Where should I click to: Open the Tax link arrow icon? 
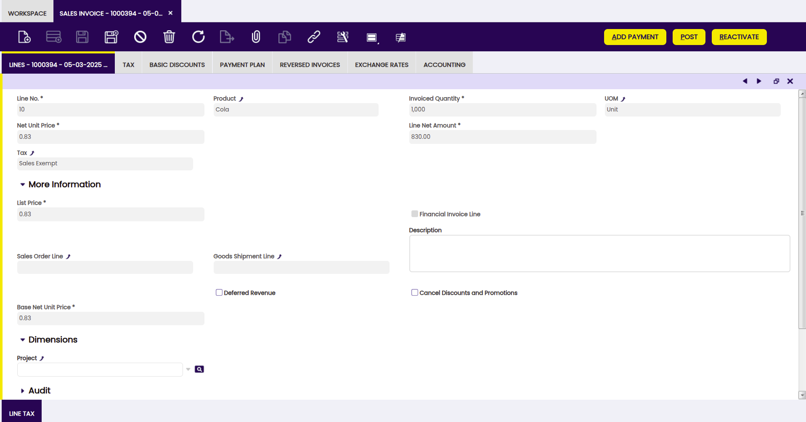(x=32, y=153)
